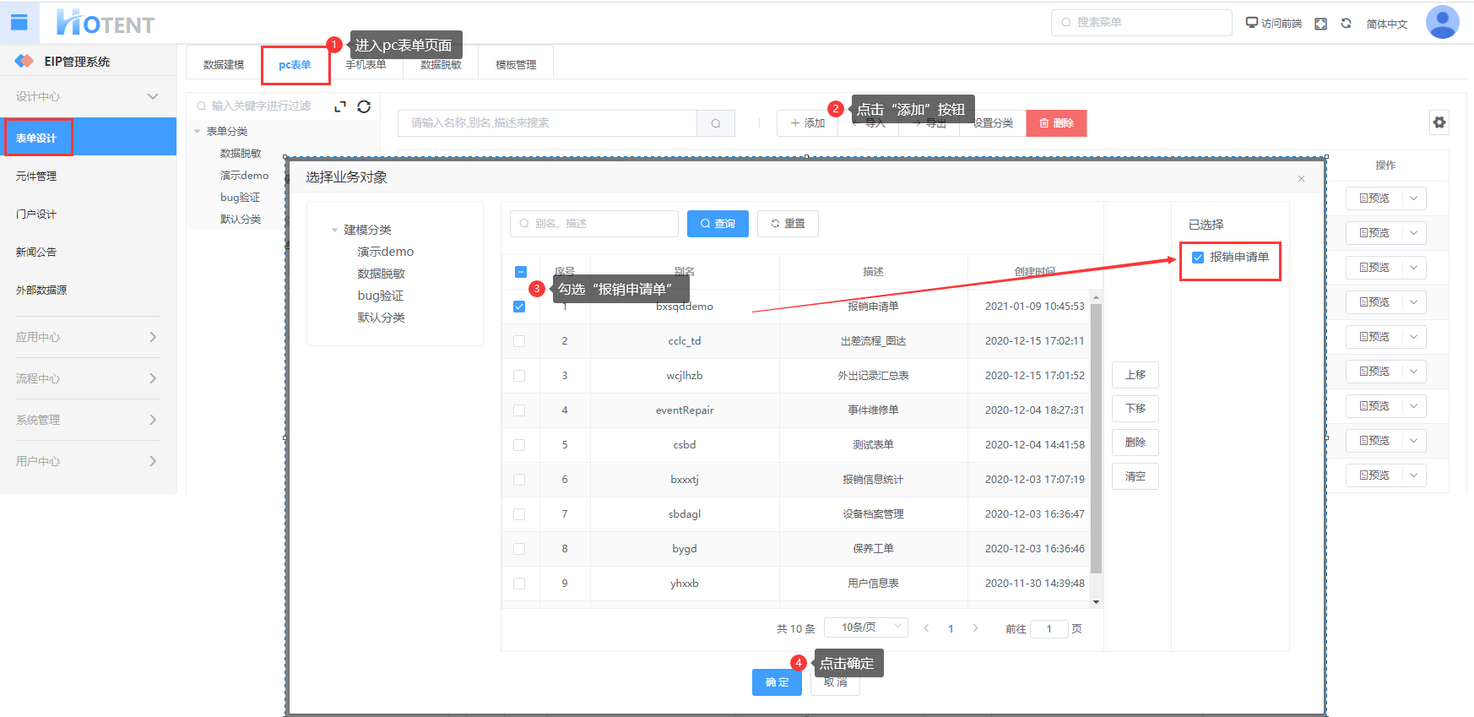Click the 清空 button
The height and width of the screenshot is (717, 1474).
pos(1135,476)
